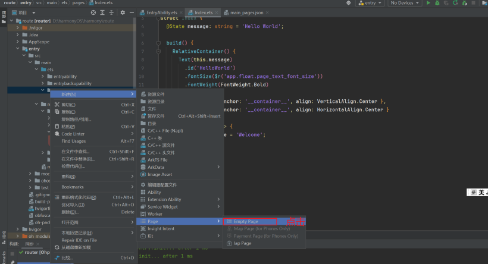Open the No Devices dropdown
488x264 pixels.
[404, 3]
